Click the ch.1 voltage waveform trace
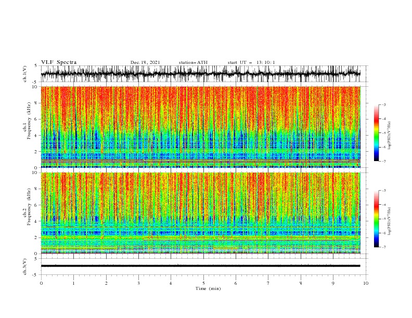 200,74
